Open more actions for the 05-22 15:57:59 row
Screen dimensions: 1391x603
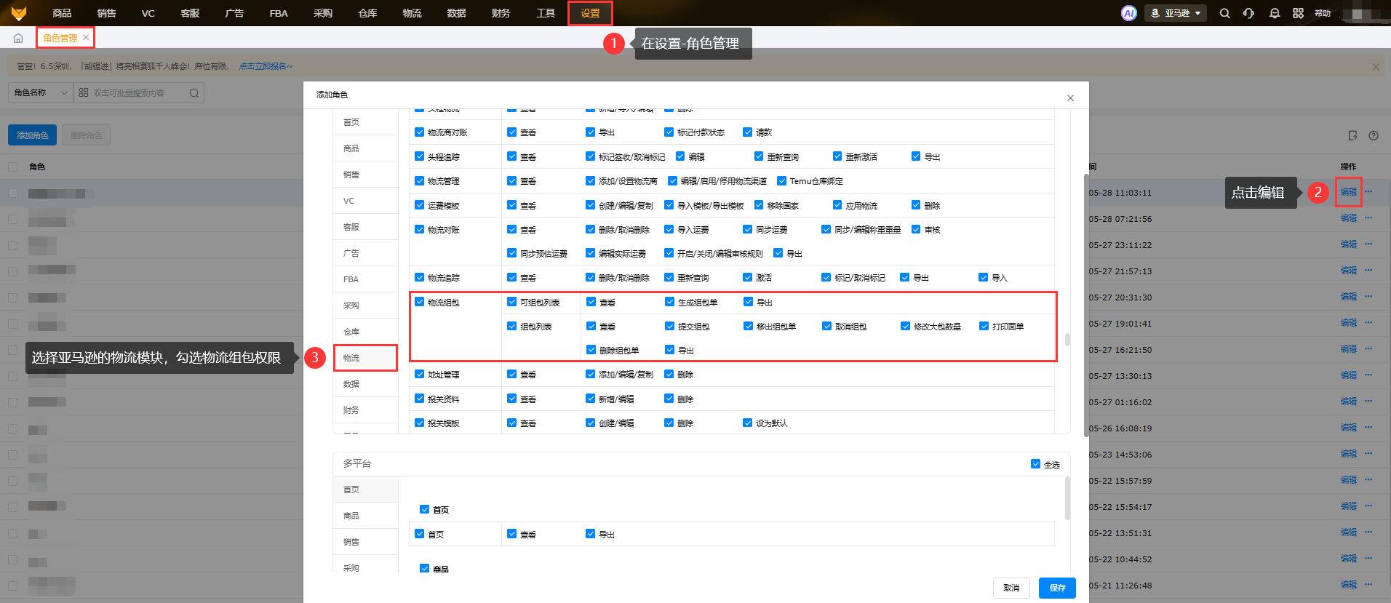point(1368,480)
